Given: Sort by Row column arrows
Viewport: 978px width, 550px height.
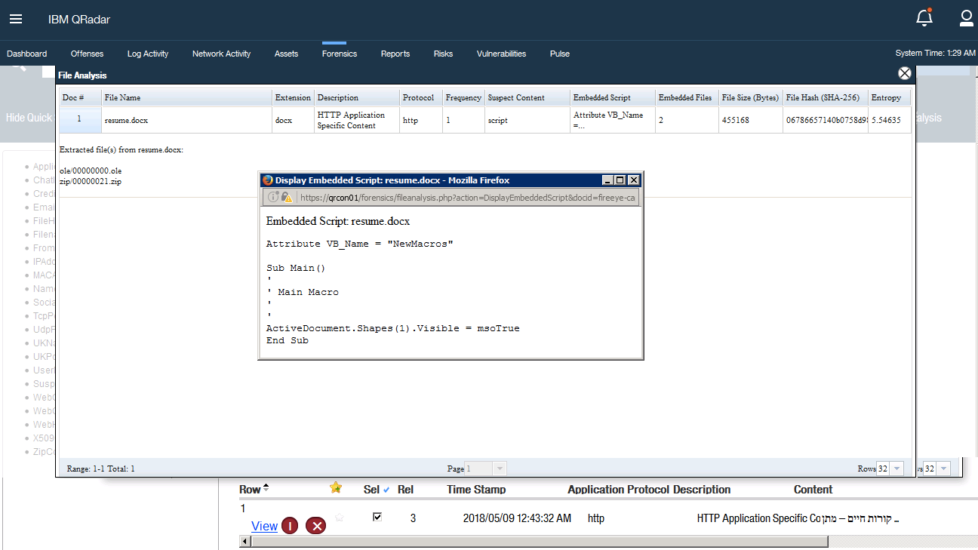Looking at the screenshot, I should tap(266, 489).
